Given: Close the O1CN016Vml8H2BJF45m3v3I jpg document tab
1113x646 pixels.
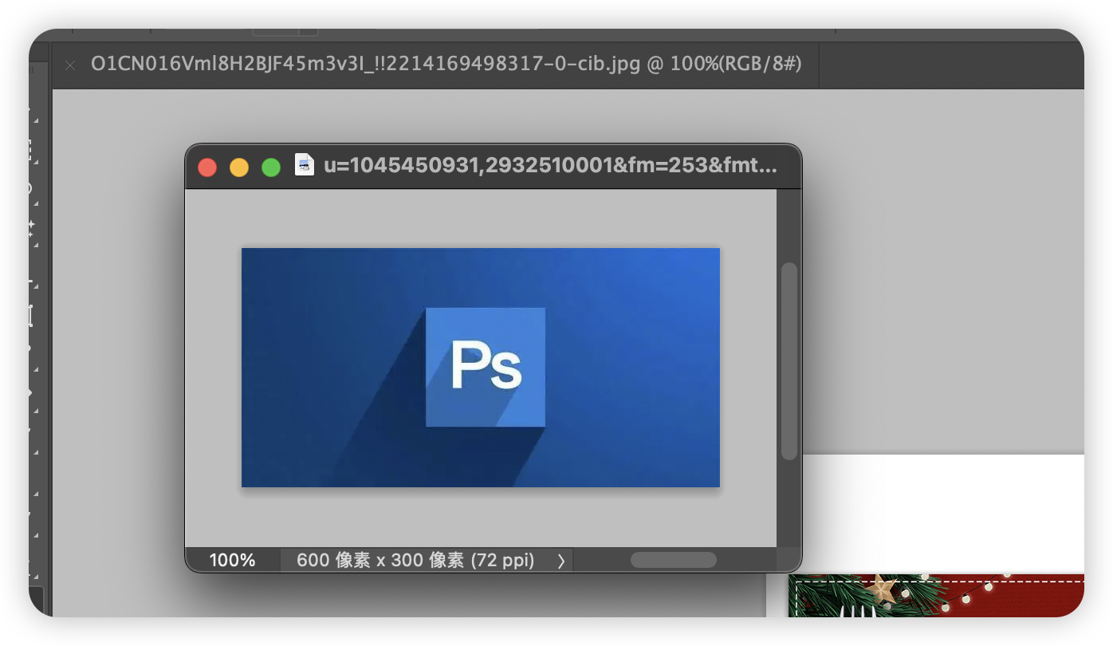Looking at the screenshot, I should point(70,65).
